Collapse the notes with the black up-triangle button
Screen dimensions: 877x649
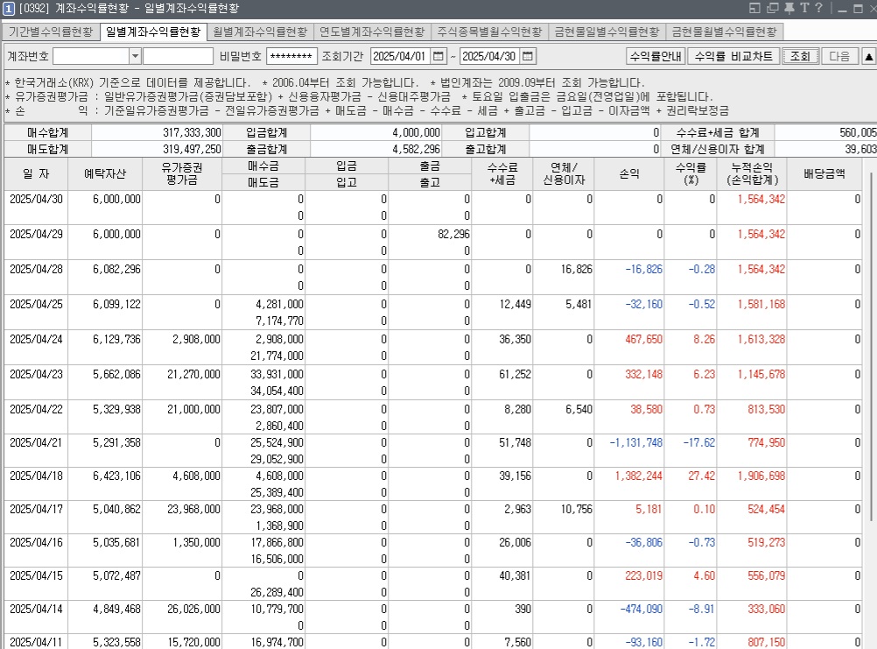point(867,56)
